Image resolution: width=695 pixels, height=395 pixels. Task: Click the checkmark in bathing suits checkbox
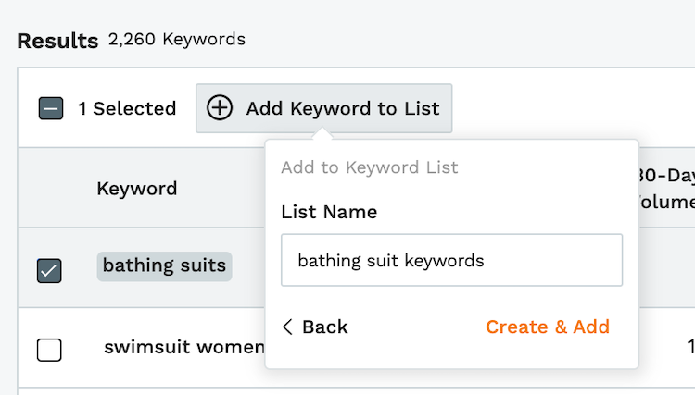coord(49,271)
